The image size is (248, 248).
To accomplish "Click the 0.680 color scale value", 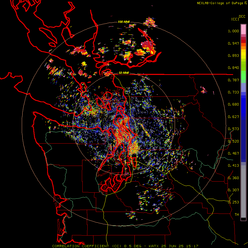I will click(233, 104).
